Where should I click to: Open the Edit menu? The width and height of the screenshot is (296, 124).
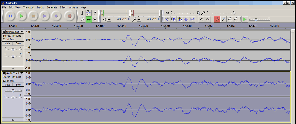11,7
